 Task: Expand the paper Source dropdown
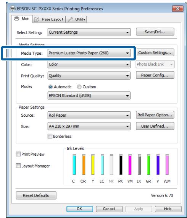pyautogui.click(x=89, y=115)
